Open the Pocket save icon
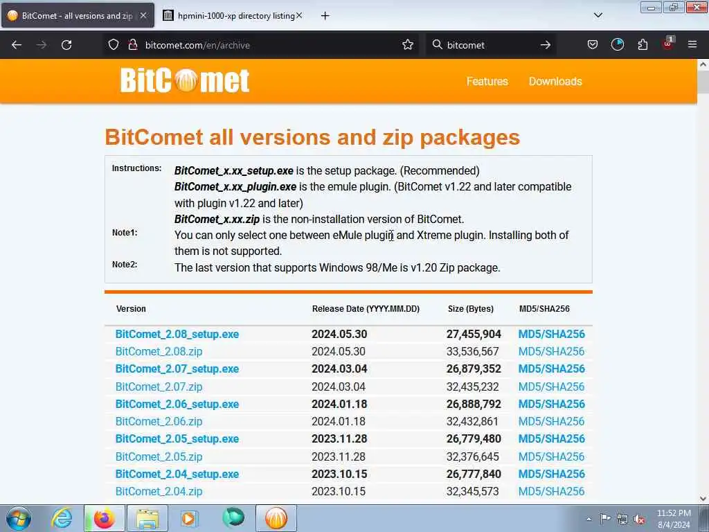The height and width of the screenshot is (532, 709). tap(593, 45)
